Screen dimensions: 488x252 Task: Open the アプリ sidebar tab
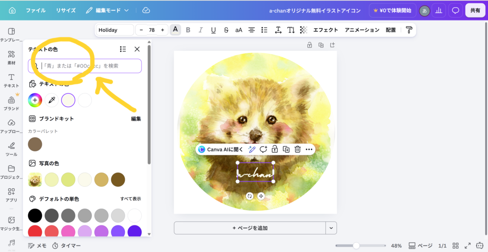pos(11,195)
